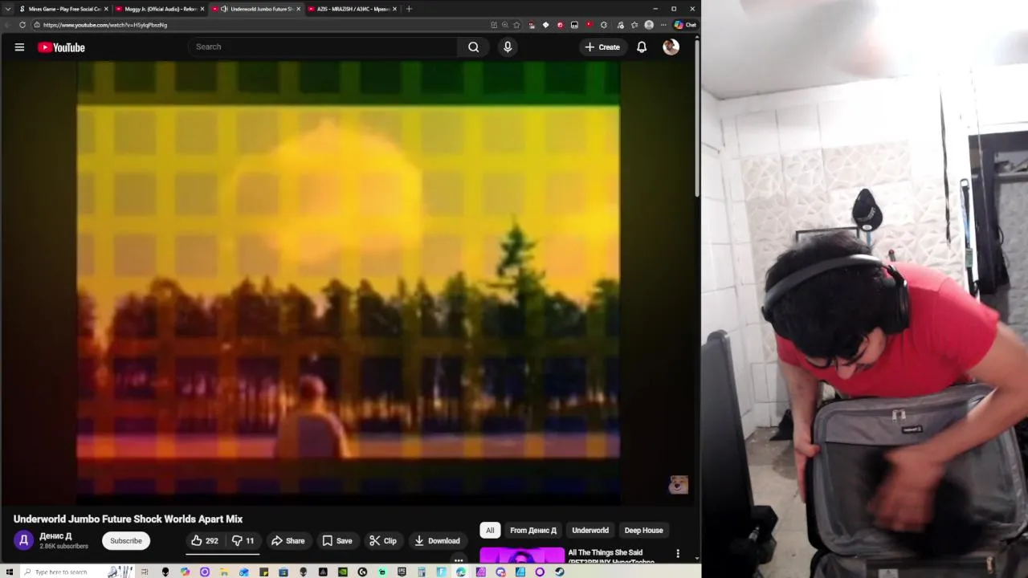The width and height of the screenshot is (1028, 578).
Task: Open the Create button menu
Action: click(x=602, y=47)
